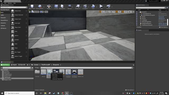Select the Empty Actor icon
The width and height of the screenshot is (169, 95).
[x=13, y=11]
